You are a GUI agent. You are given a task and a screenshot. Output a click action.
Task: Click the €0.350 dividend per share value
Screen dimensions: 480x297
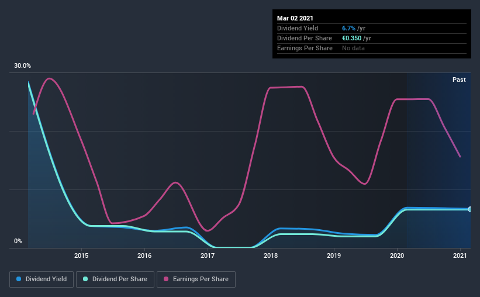click(352, 38)
